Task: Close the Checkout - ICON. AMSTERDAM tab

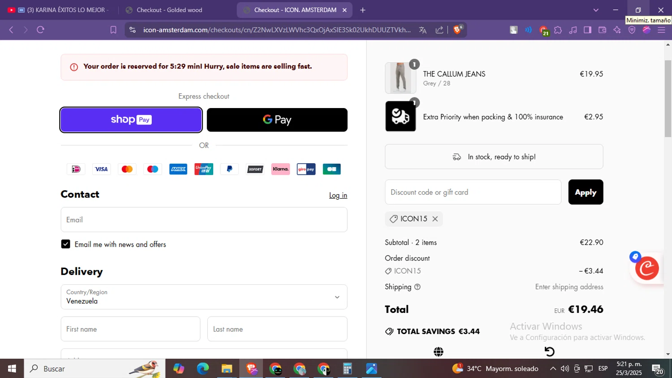Action: [345, 10]
